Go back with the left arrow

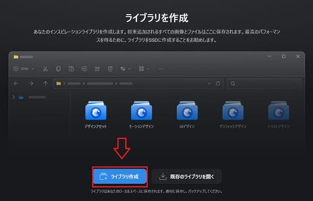pos(16,84)
